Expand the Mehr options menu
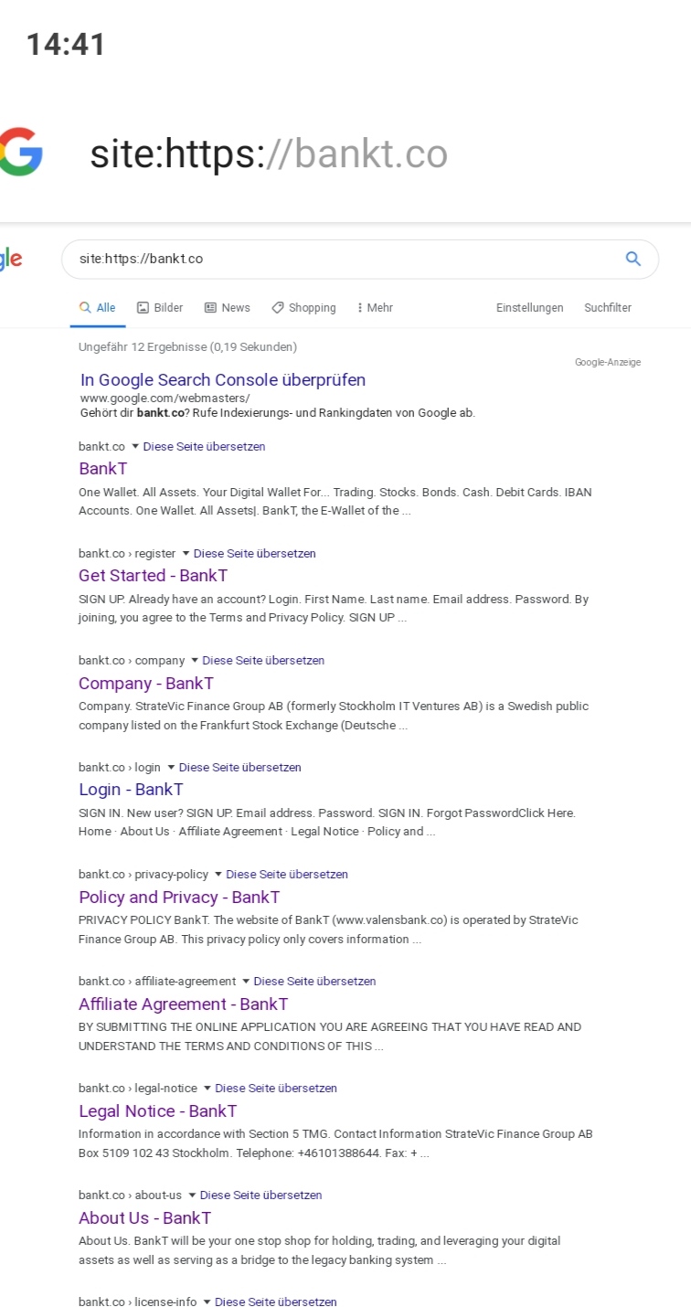This screenshot has height=1307, width=691. click(375, 308)
